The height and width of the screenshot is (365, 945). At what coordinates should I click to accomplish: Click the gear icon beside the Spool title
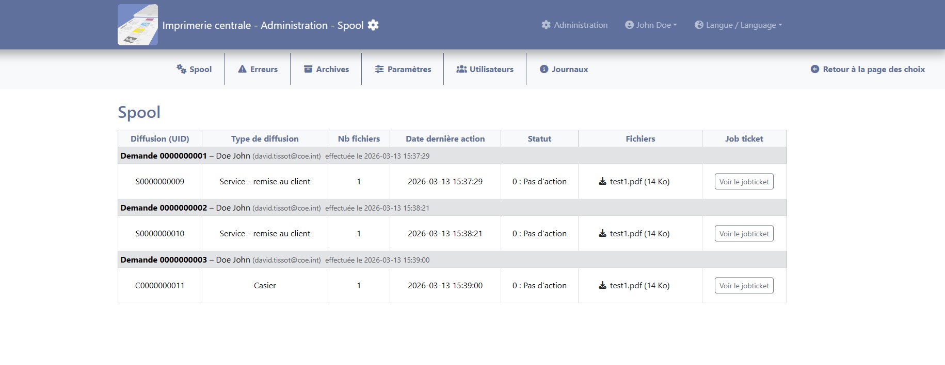pos(373,25)
